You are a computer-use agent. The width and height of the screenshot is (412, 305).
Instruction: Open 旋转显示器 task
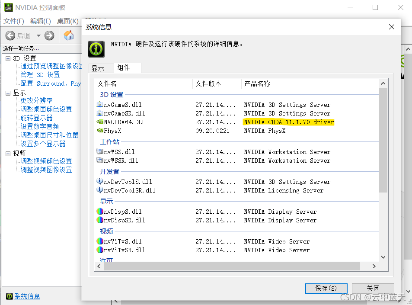(36, 118)
